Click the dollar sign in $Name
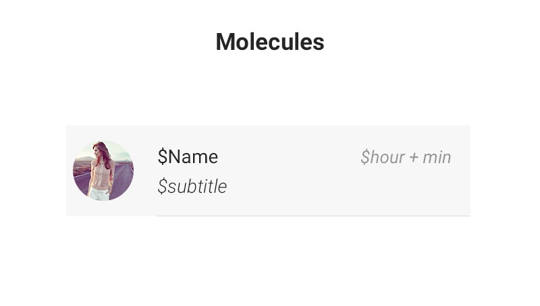540x306 pixels. [x=162, y=157]
